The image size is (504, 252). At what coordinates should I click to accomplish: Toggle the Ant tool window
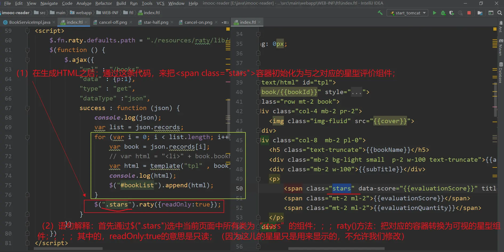501,27
